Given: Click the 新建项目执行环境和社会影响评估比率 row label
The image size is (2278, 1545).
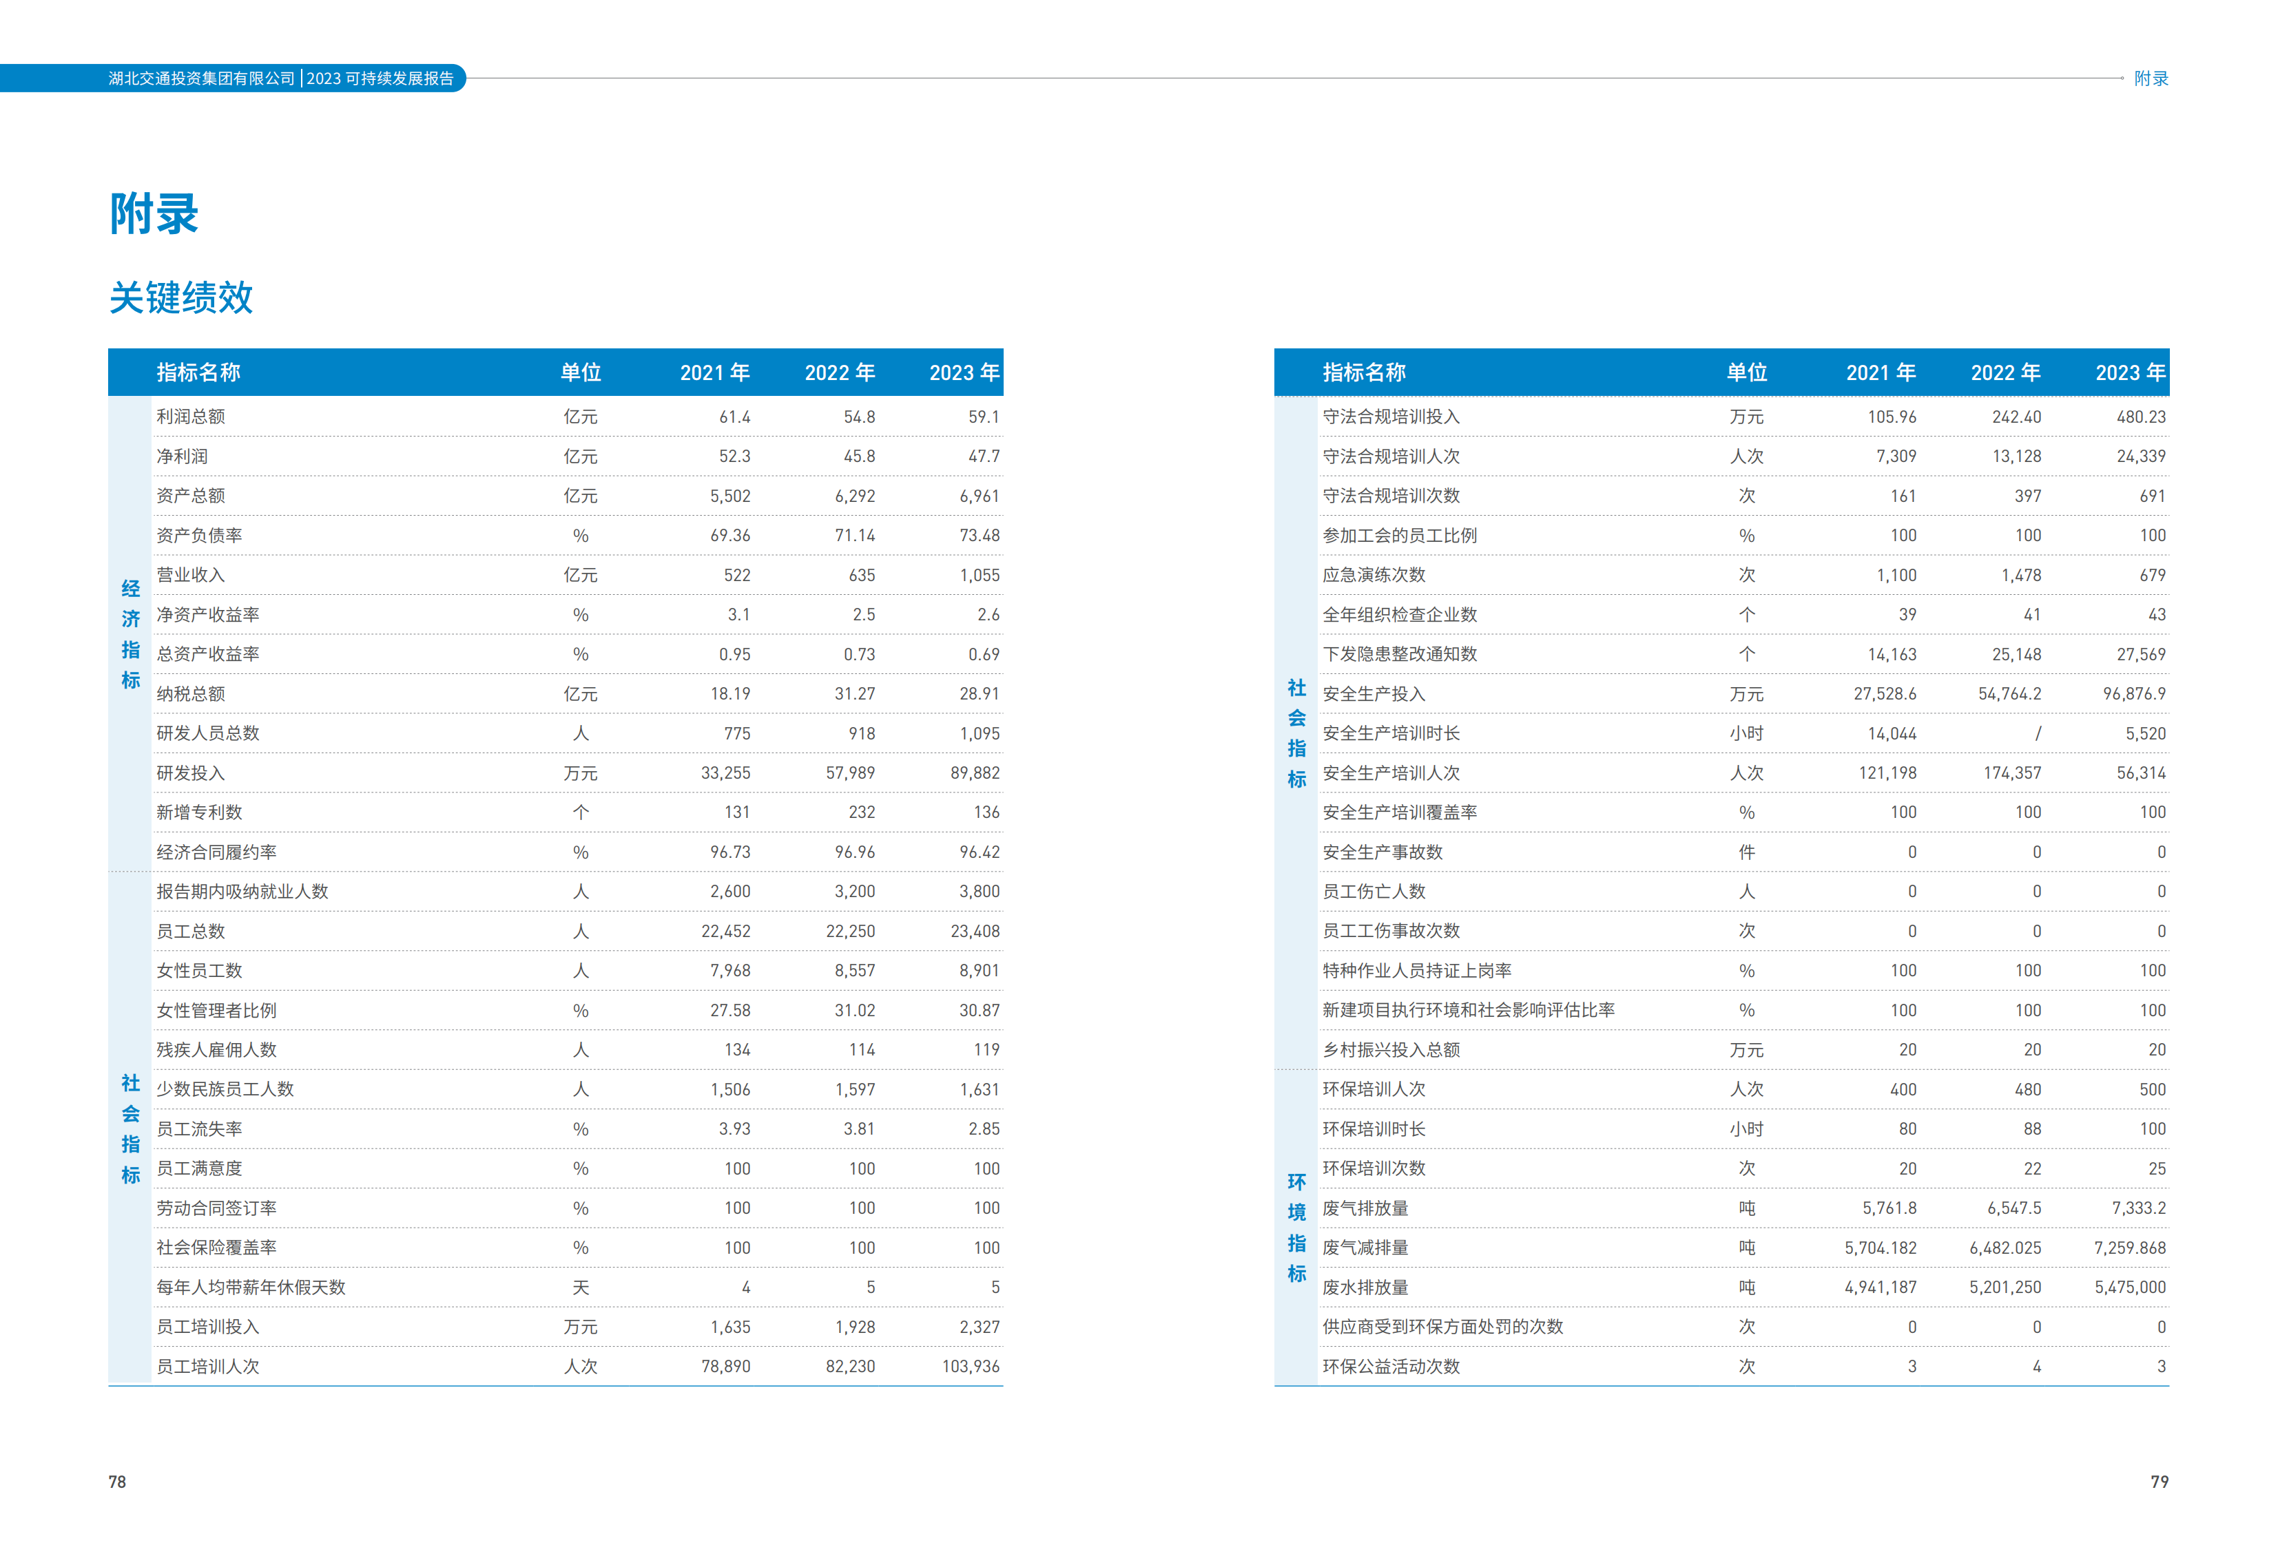Looking at the screenshot, I should pyautogui.click(x=1469, y=1010).
